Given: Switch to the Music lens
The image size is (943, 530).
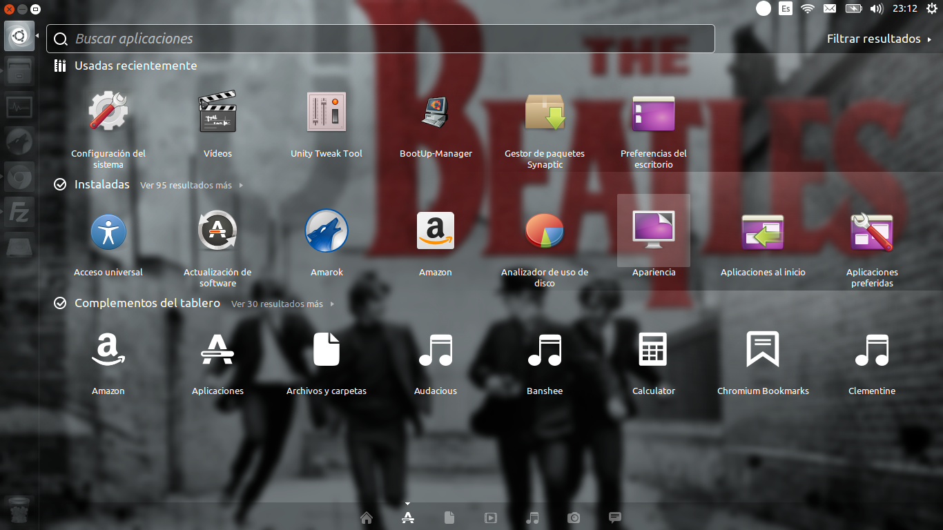Looking at the screenshot, I should point(532,518).
